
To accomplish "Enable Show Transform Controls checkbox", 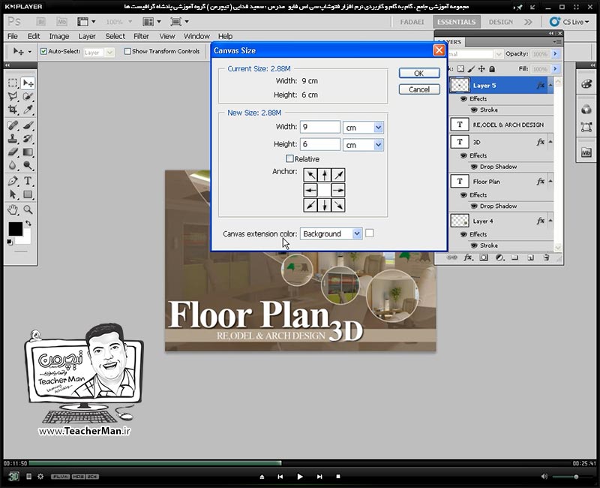I will pos(127,51).
